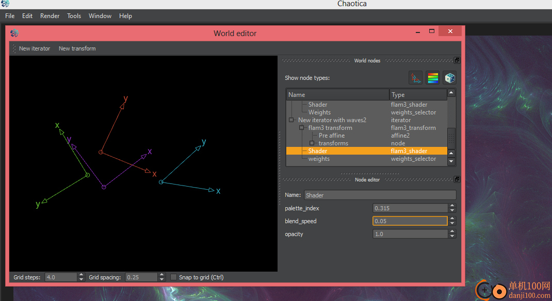Select the cyan transform origin handle
The image size is (552, 301).
click(161, 182)
